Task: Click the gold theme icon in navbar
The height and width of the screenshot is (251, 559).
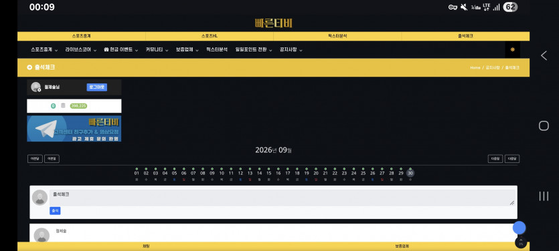Action: [513, 50]
